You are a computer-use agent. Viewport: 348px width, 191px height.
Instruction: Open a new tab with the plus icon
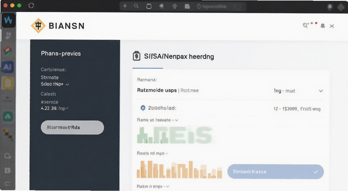click(x=125, y=6)
